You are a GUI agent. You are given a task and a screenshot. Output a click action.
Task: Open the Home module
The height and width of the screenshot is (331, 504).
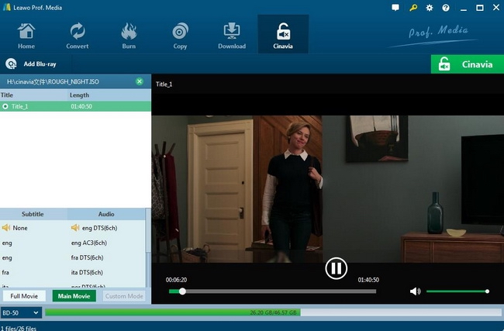[26, 36]
